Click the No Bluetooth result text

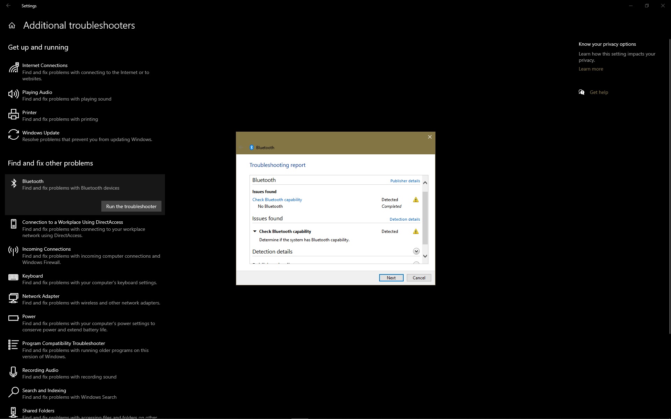(x=270, y=206)
